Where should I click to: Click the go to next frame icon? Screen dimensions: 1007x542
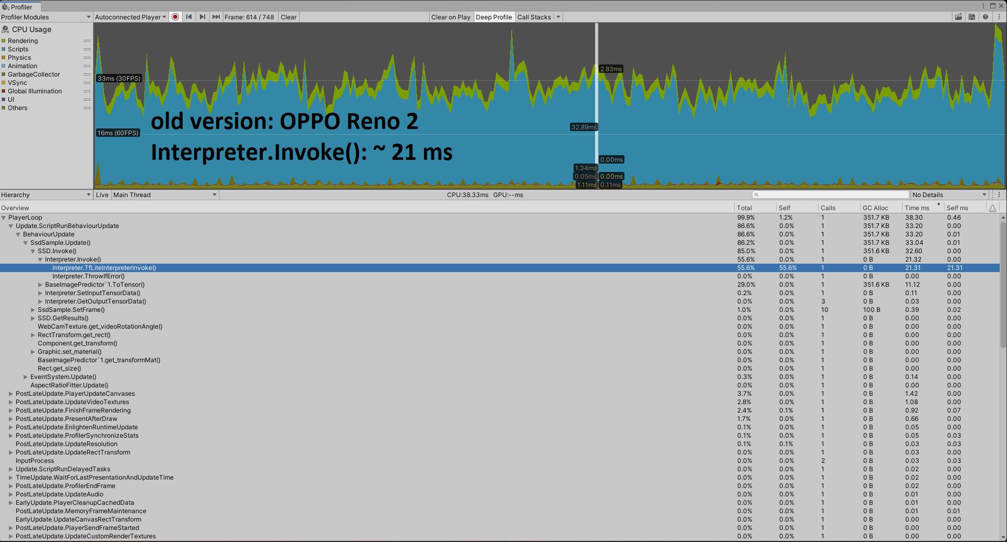click(203, 16)
